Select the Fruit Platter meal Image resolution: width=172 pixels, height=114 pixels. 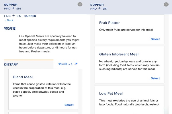click(x=155, y=39)
